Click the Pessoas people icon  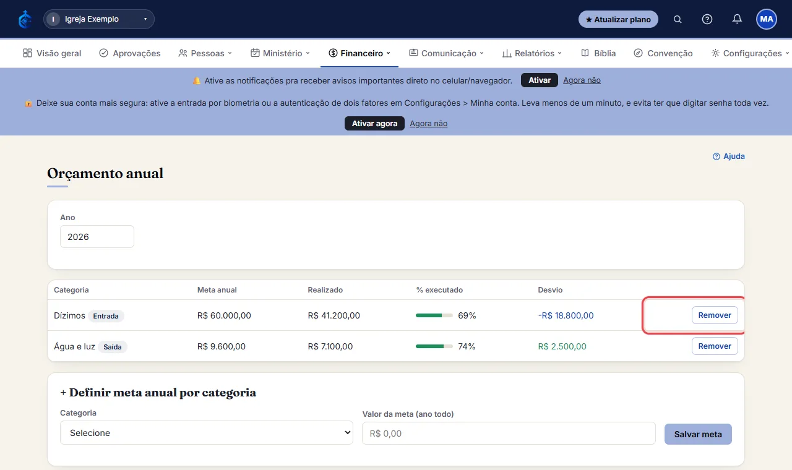click(x=183, y=53)
